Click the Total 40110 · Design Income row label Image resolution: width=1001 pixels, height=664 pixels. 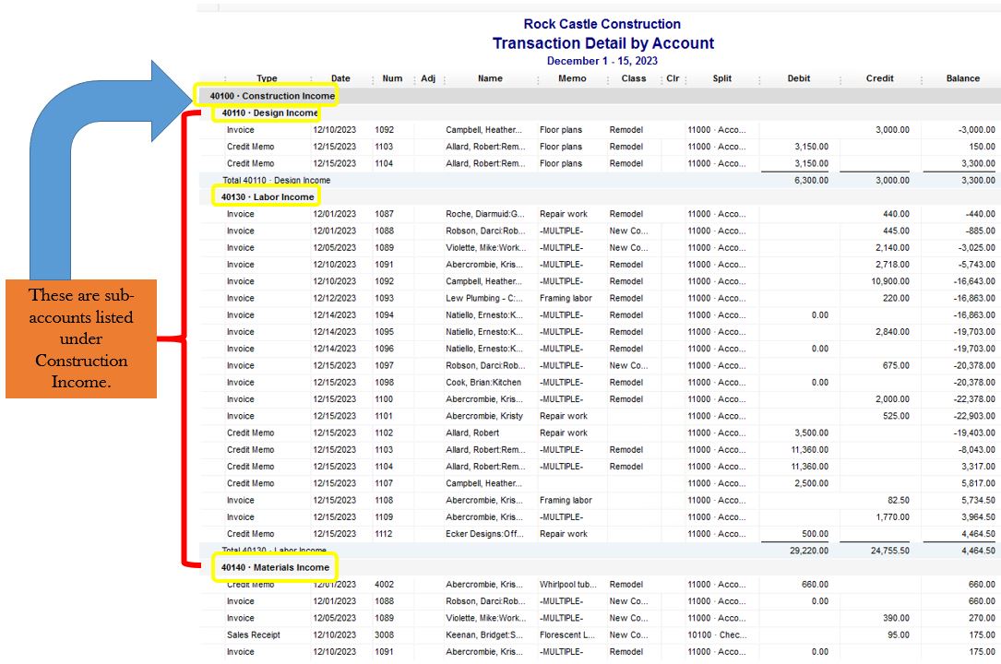[x=276, y=181]
